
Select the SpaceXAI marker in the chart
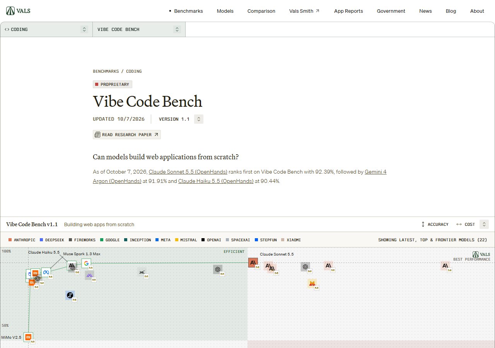[142, 272]
